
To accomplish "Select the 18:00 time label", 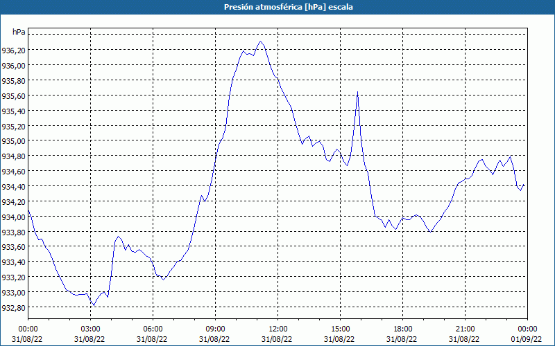I will pos(402,329).
